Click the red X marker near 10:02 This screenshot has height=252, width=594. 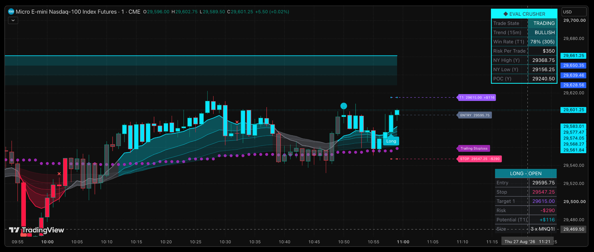(x=59, y=174)
